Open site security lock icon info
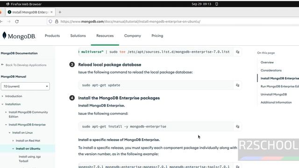 click(57, 21)
